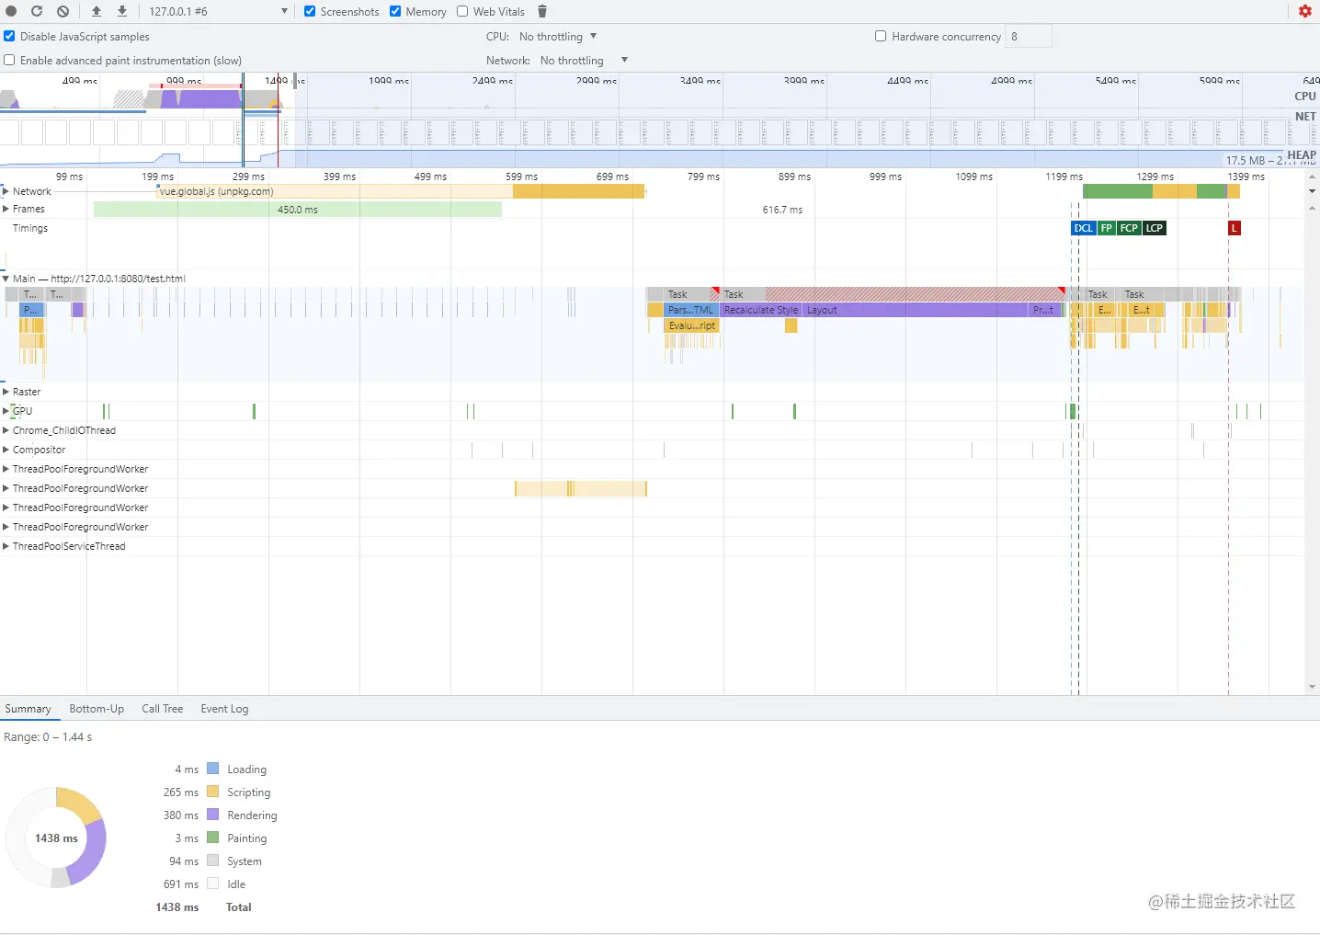This screenshot has width=1320, height=935.
Task: Click the FP timing marker
Action: 1107,228
